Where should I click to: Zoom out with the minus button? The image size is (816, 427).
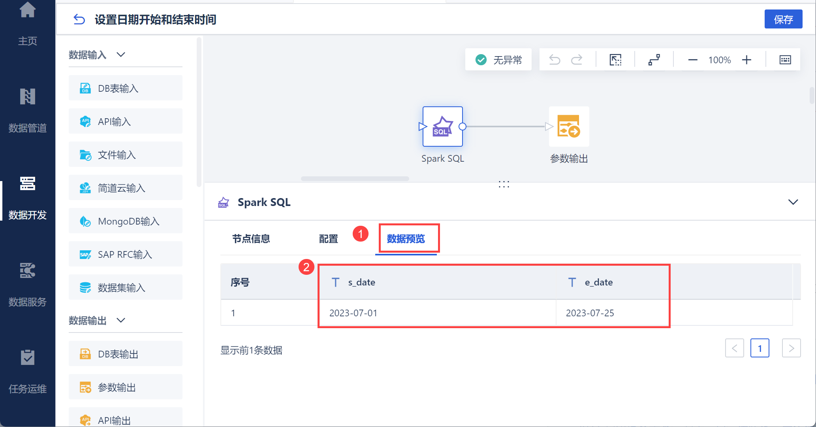tap(692, 60)
